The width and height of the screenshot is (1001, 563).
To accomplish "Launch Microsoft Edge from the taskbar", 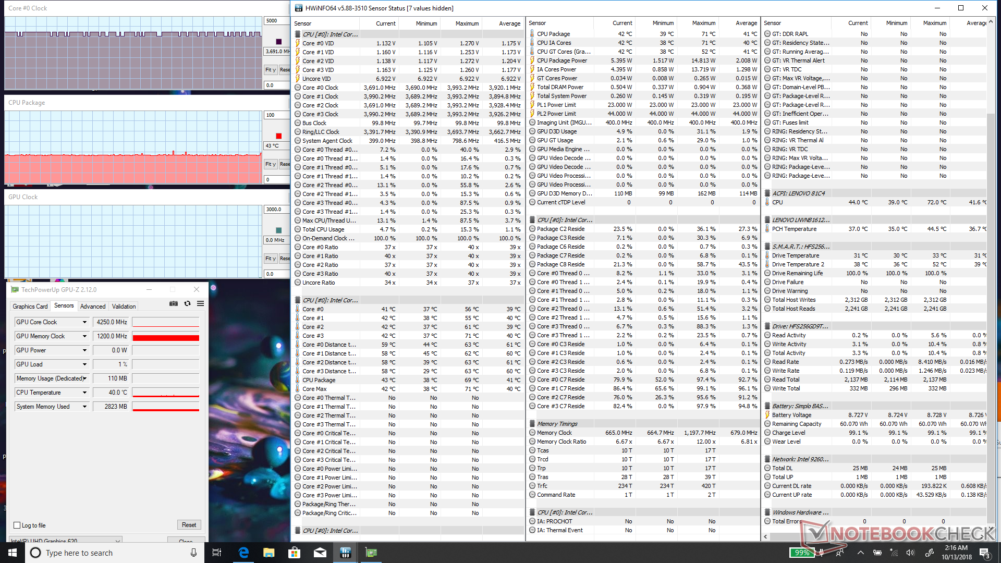I will pos(243,553).
